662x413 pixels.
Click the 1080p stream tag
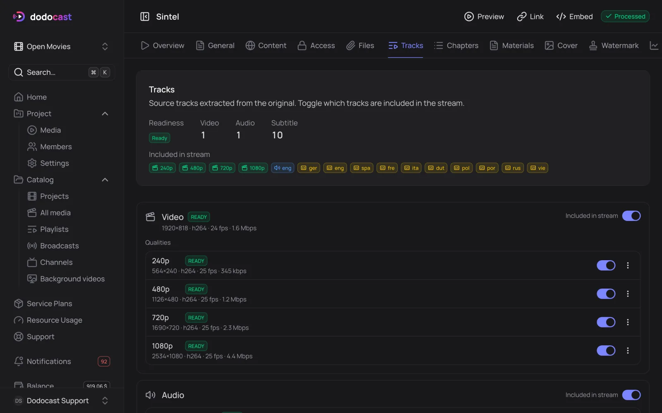(x=253, y=168)
